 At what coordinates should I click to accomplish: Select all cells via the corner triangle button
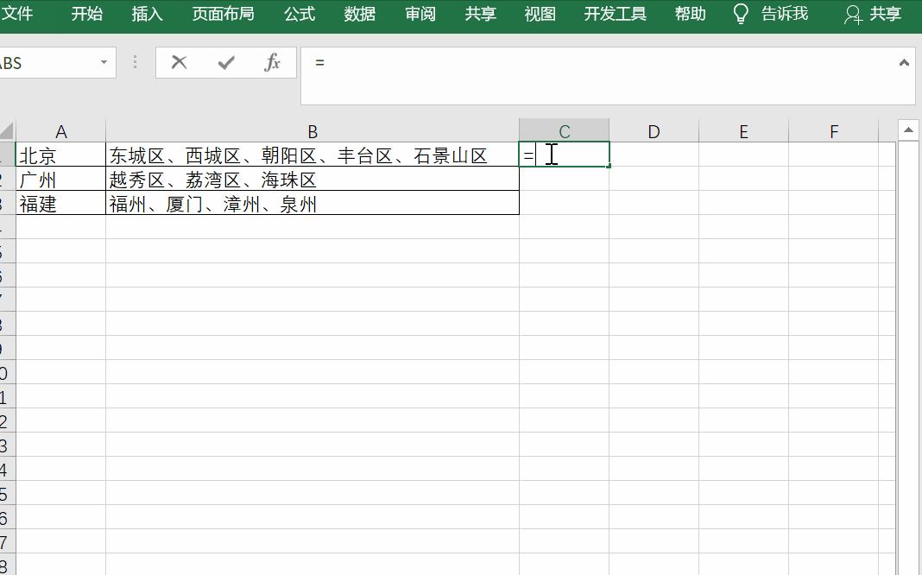(5, 130)
